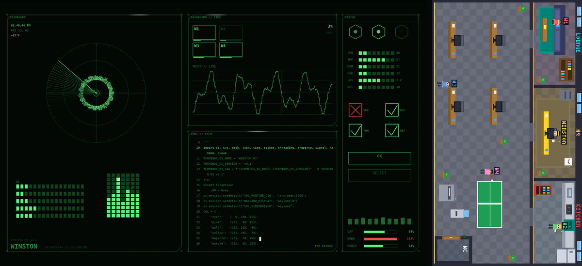Click the Winston character in HQ
582x266 pixels.
pyautogui.click(x=555, y=133)
